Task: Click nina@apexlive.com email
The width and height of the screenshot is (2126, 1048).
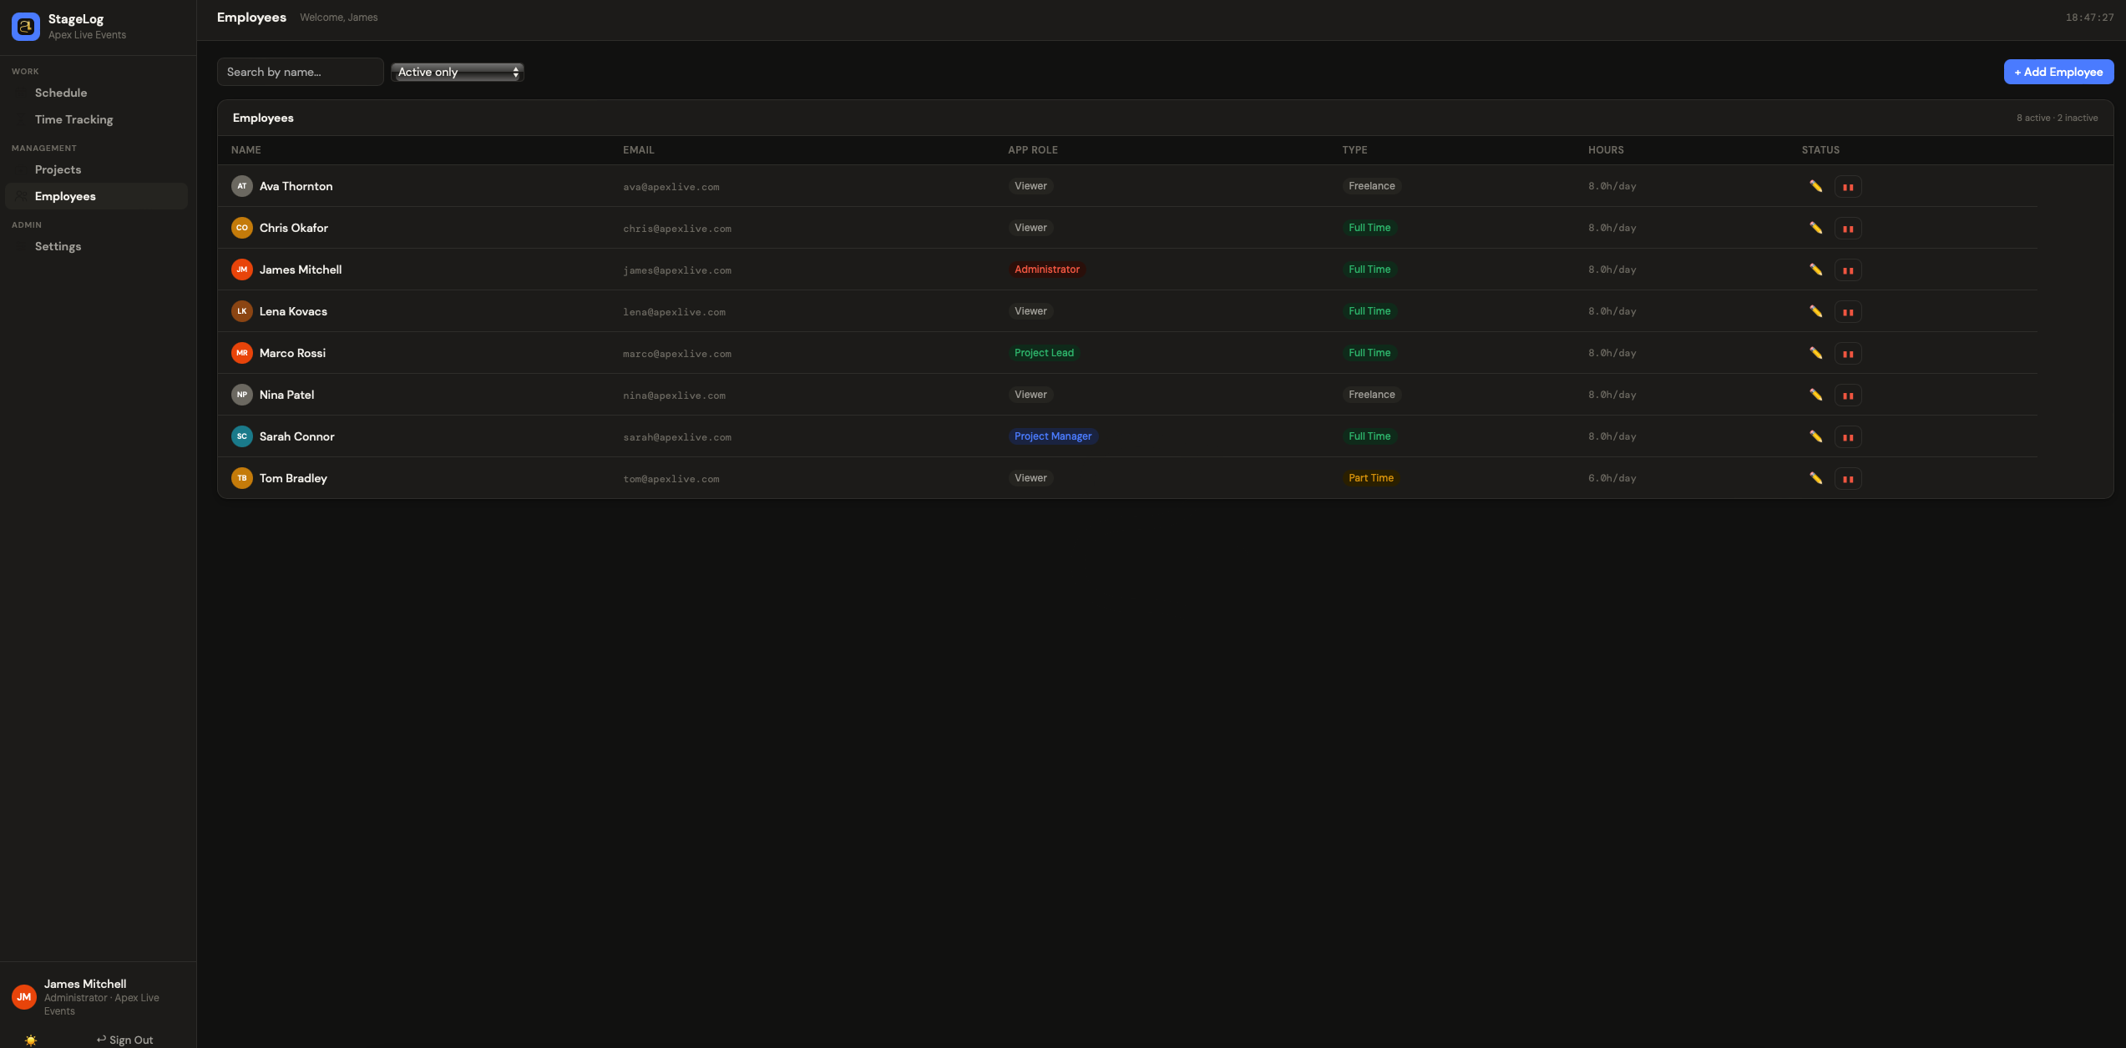Action: (674, 396)
